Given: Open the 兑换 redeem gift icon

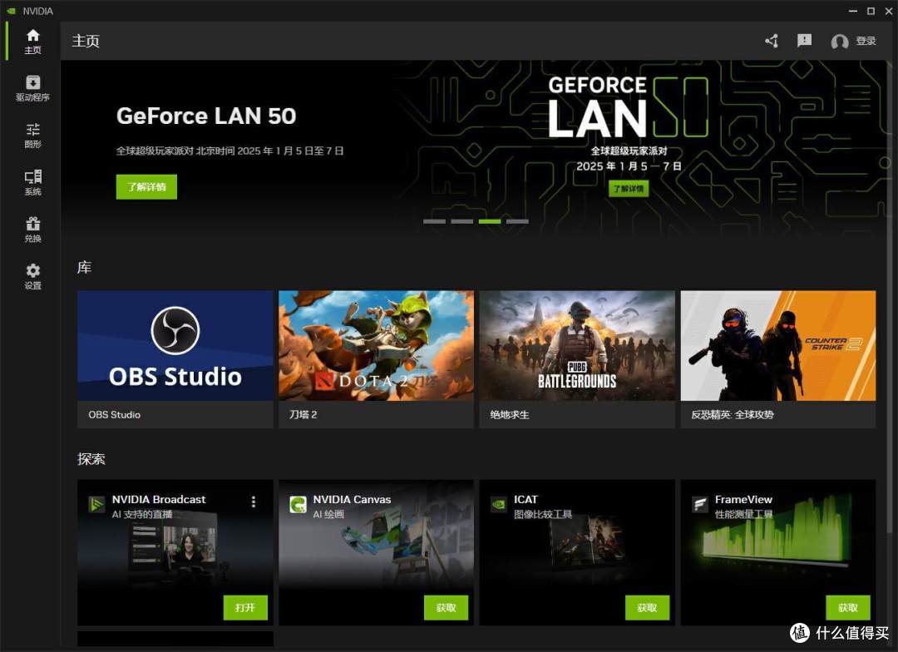Looking at the screenshot, I should (x=32, y=230).
